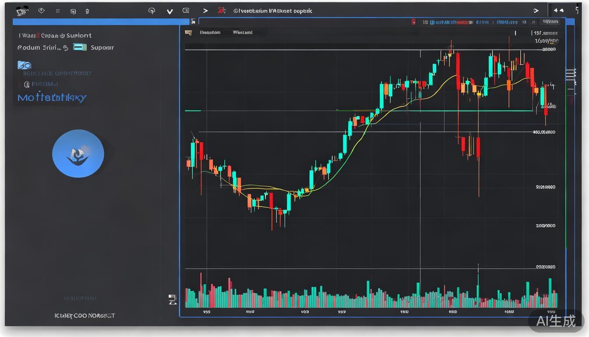589x337 pixels.
Task: Select the Wateml tab in the chart header
Action: coord(242,32)
